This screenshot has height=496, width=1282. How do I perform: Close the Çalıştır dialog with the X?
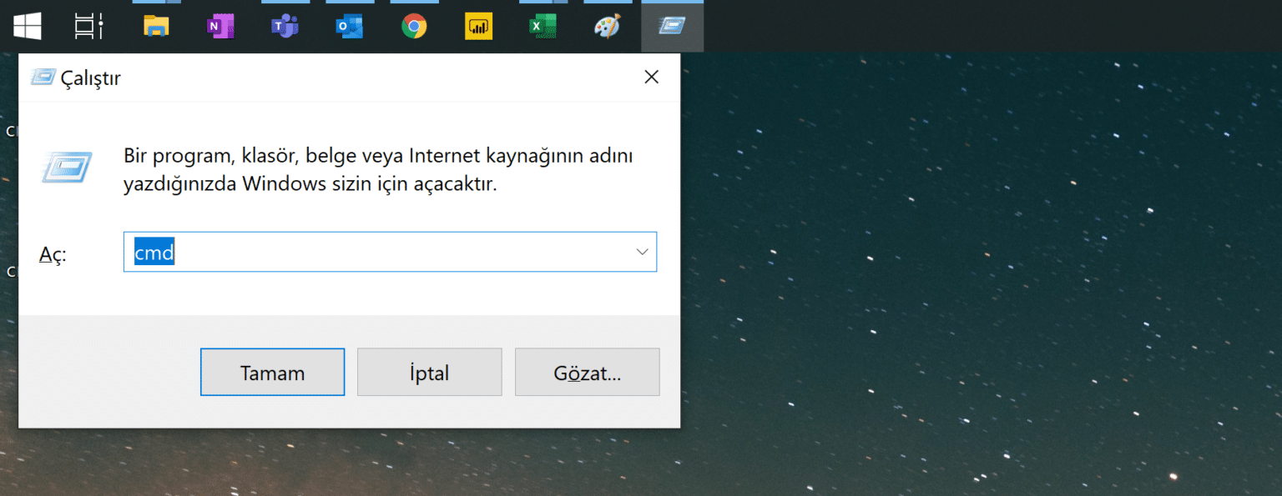click(x=651, y=76)
